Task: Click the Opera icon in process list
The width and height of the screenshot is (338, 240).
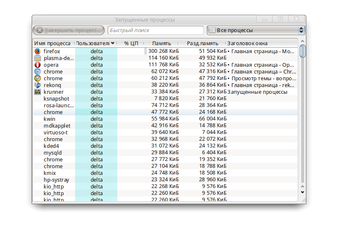Action: pyautogui.click(x=38, y=65)
